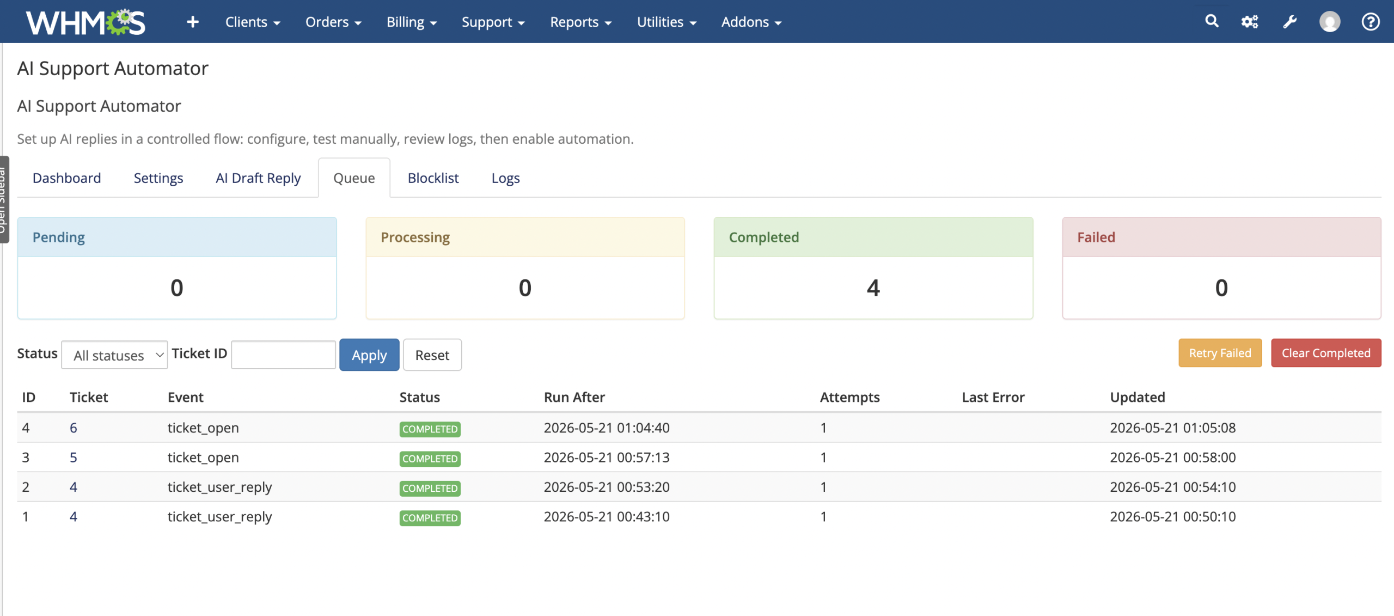Viewport: 1394px width, 616px height.
Task: Open the wrench configuration icon
Action: (x=1289, y=22)
